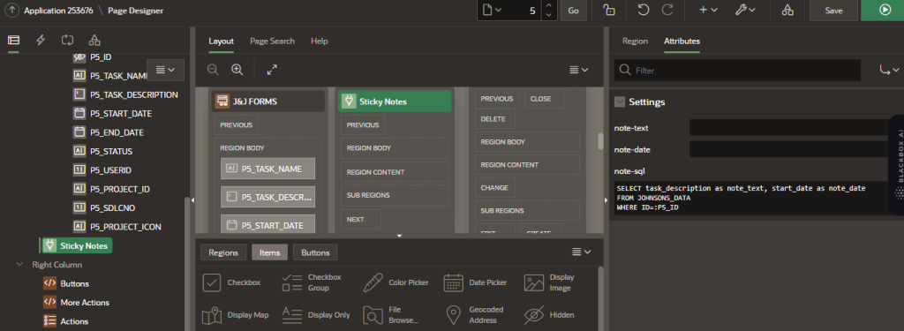Open the tree pane options menu

click(165, 70)
